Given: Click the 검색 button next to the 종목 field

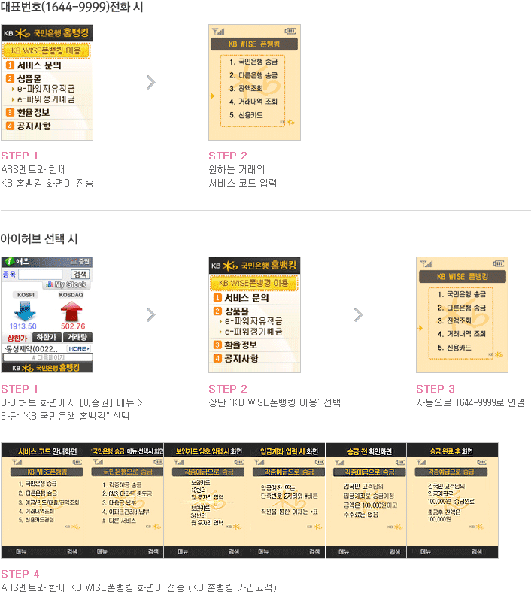Looking at the screenshot, I should click(80, 274).
